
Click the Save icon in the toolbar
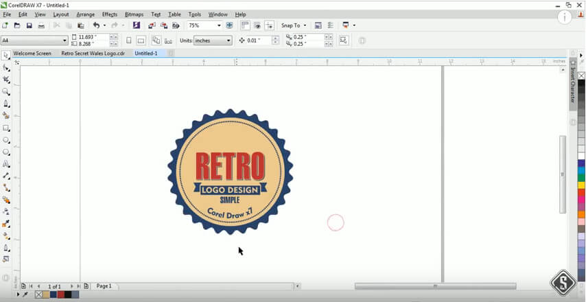point(29,25)
